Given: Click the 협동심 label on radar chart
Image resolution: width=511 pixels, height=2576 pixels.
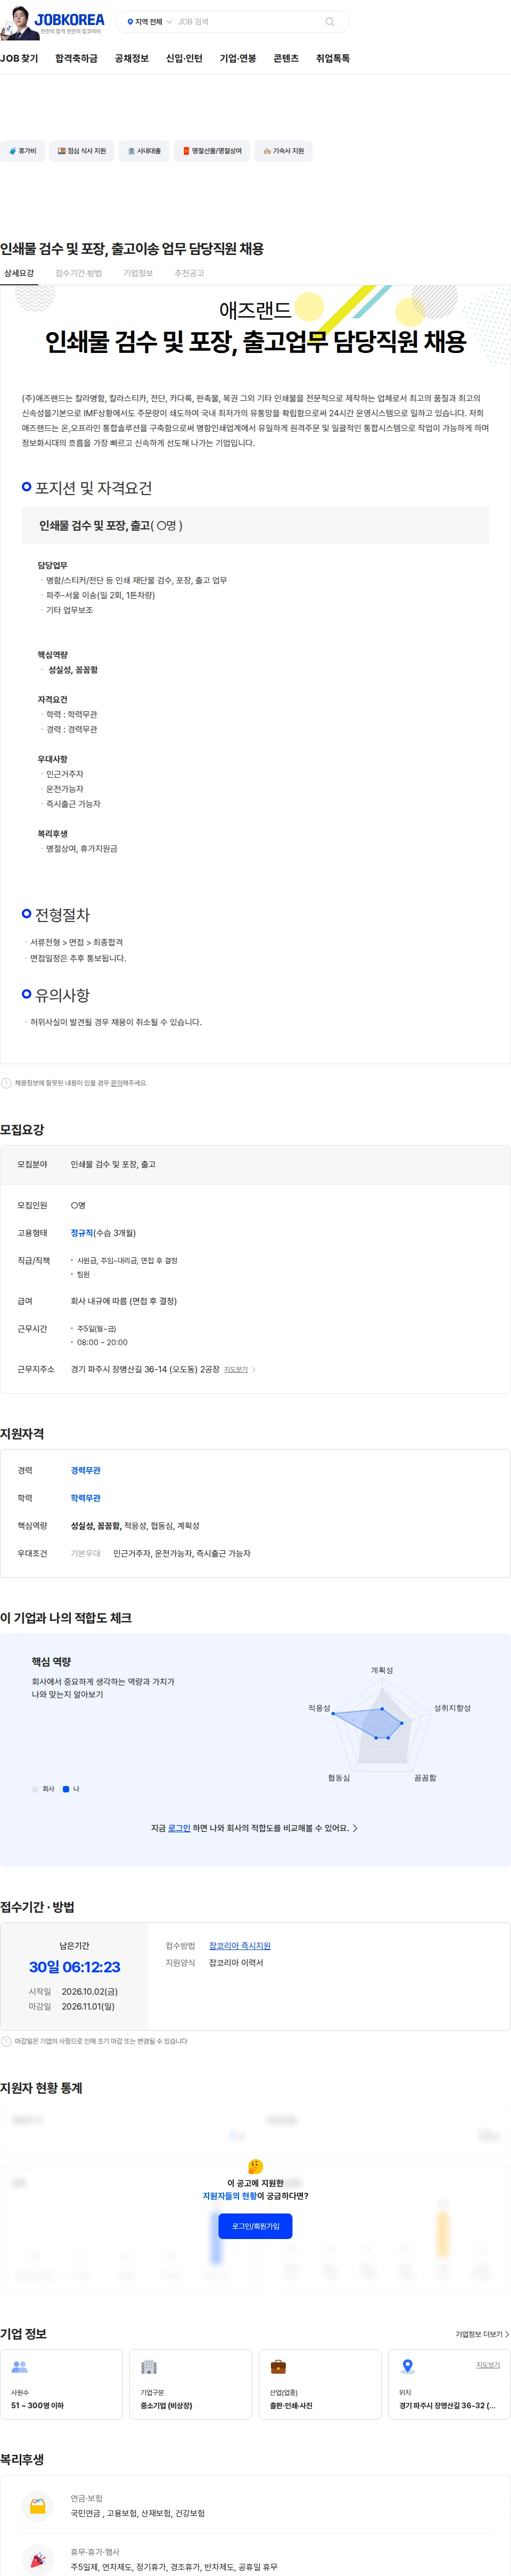Looking at the screenshot, I should click(x=339, y=1778).
